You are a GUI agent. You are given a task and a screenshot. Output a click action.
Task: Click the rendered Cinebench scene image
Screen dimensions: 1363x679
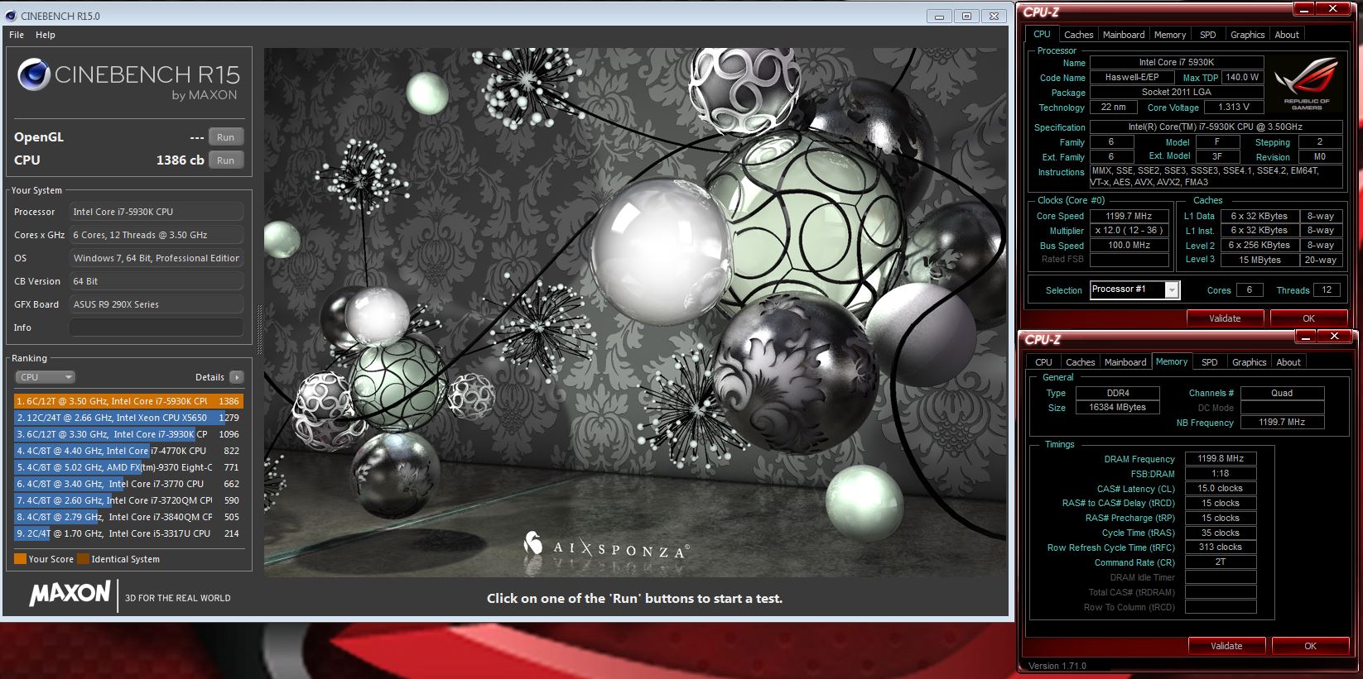[x=635, y=313]
